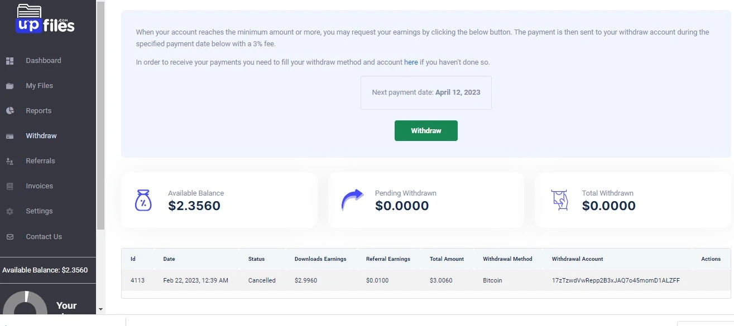Click the green Withdraw button
This screenshot has height=326, width=734.
(x=426, y=131)
